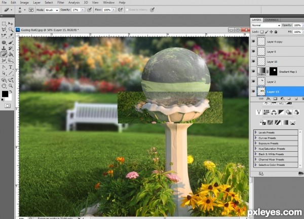Select the Move tool

point(11,24)
